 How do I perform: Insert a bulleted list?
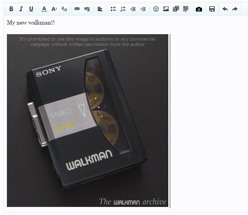tap(113, 9)
